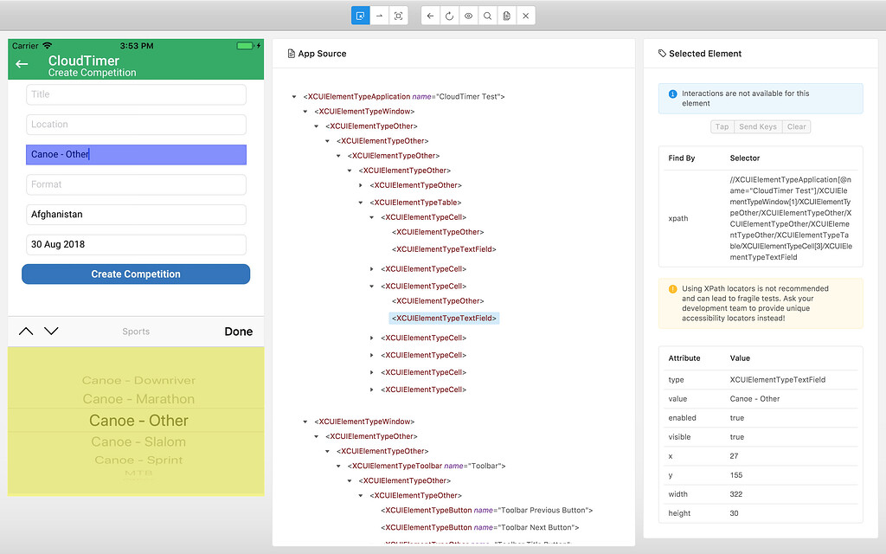The image size is (886, 554).
Task: Click the value attribute Canoe - Other
Action: click(754, 399)
